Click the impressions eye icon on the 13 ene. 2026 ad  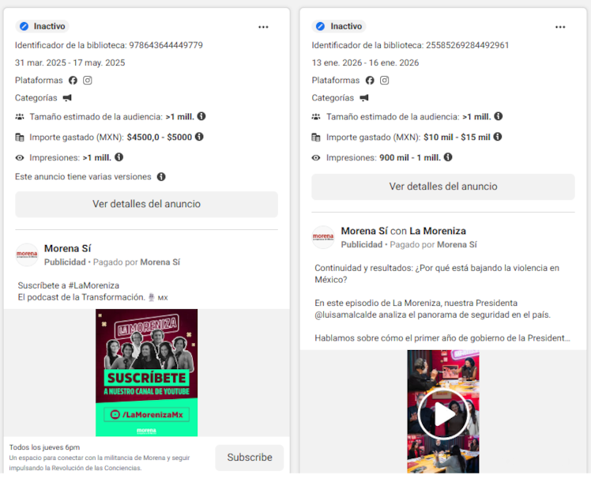point(316,157)
